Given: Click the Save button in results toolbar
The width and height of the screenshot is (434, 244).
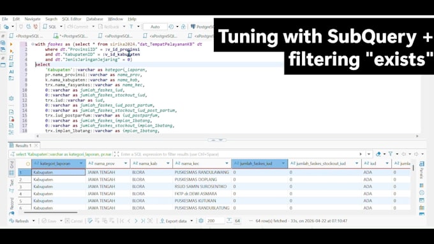Looking at the screenshot, I should (x=49, y=221).
